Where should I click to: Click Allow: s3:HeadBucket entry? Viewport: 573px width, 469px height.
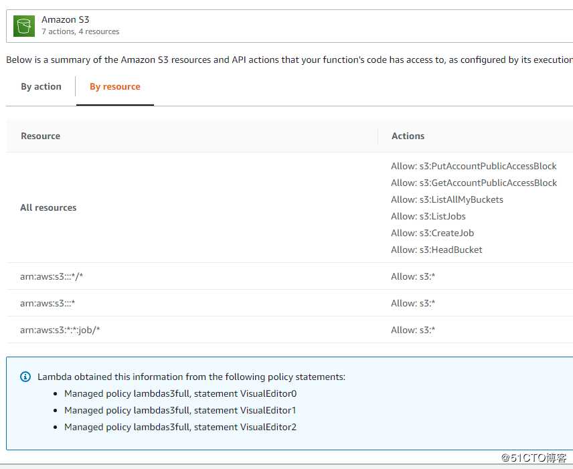pyautogui.click(x=436, y=250)
